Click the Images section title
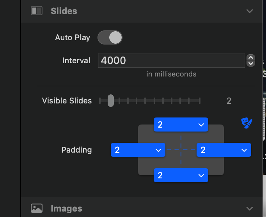The height and width of the screenshot is (217, 266). tap(66, 208)
